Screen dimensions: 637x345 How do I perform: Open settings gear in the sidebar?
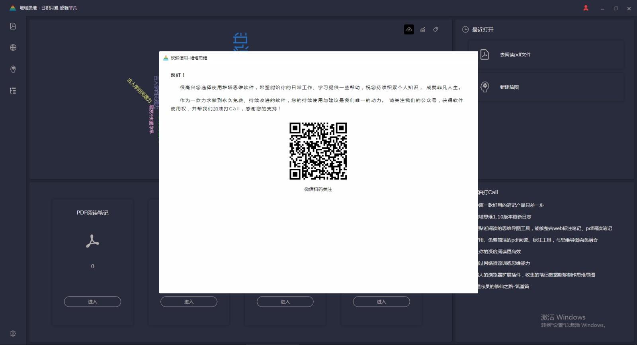(13, 333)
